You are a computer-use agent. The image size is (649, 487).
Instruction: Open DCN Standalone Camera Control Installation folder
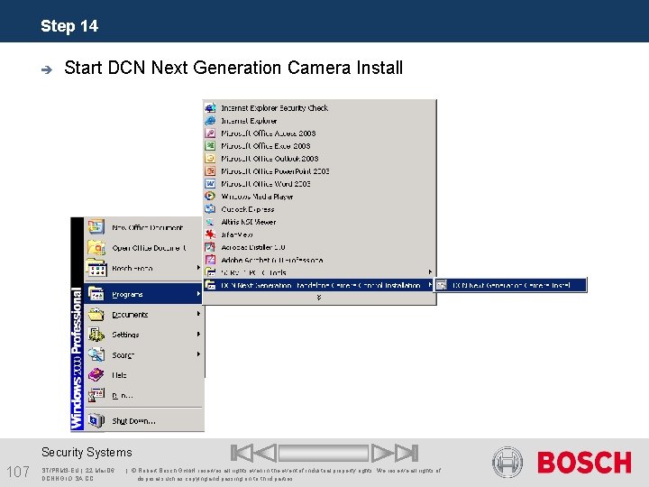[319, 285]
